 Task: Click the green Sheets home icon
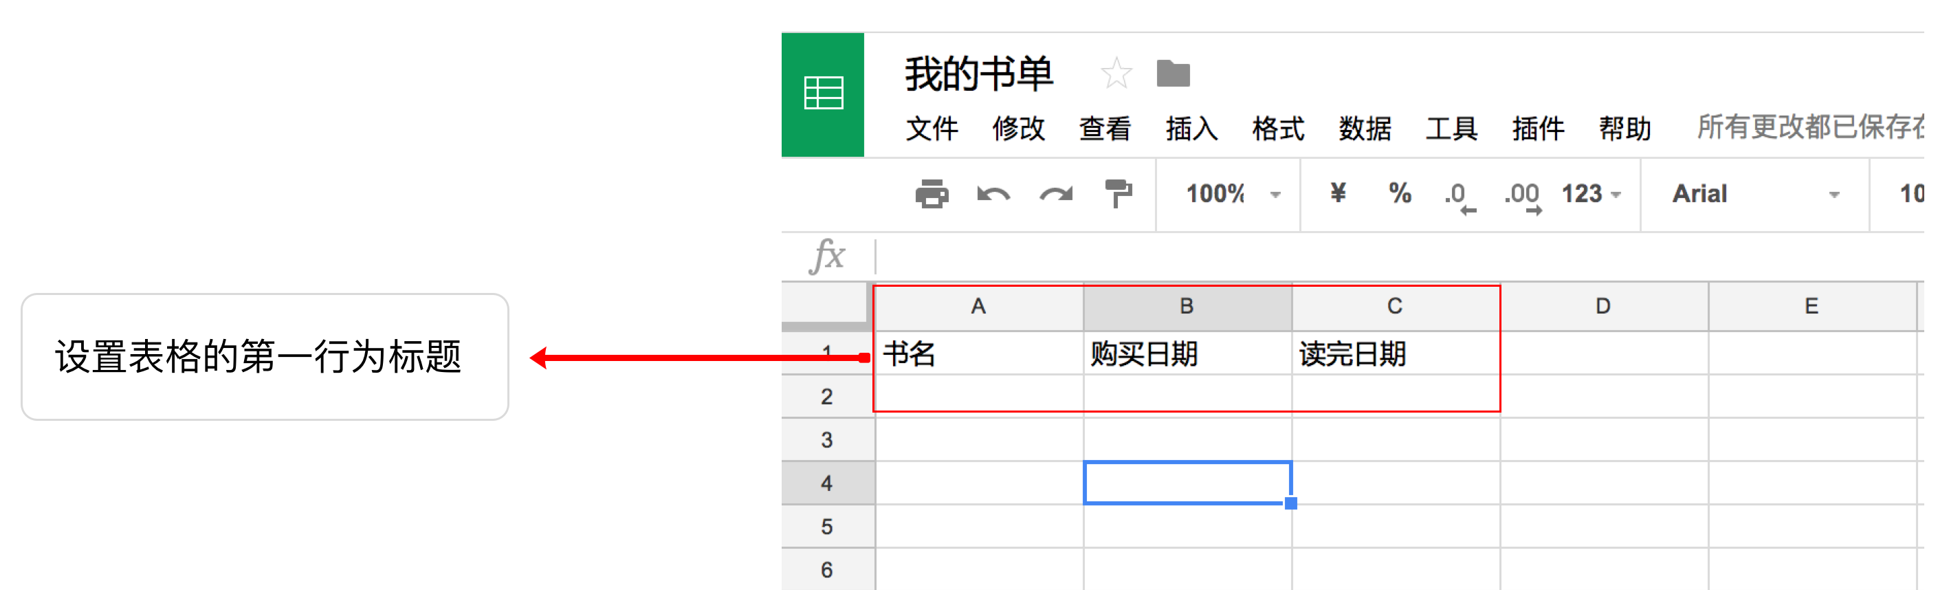pos(822,95)
